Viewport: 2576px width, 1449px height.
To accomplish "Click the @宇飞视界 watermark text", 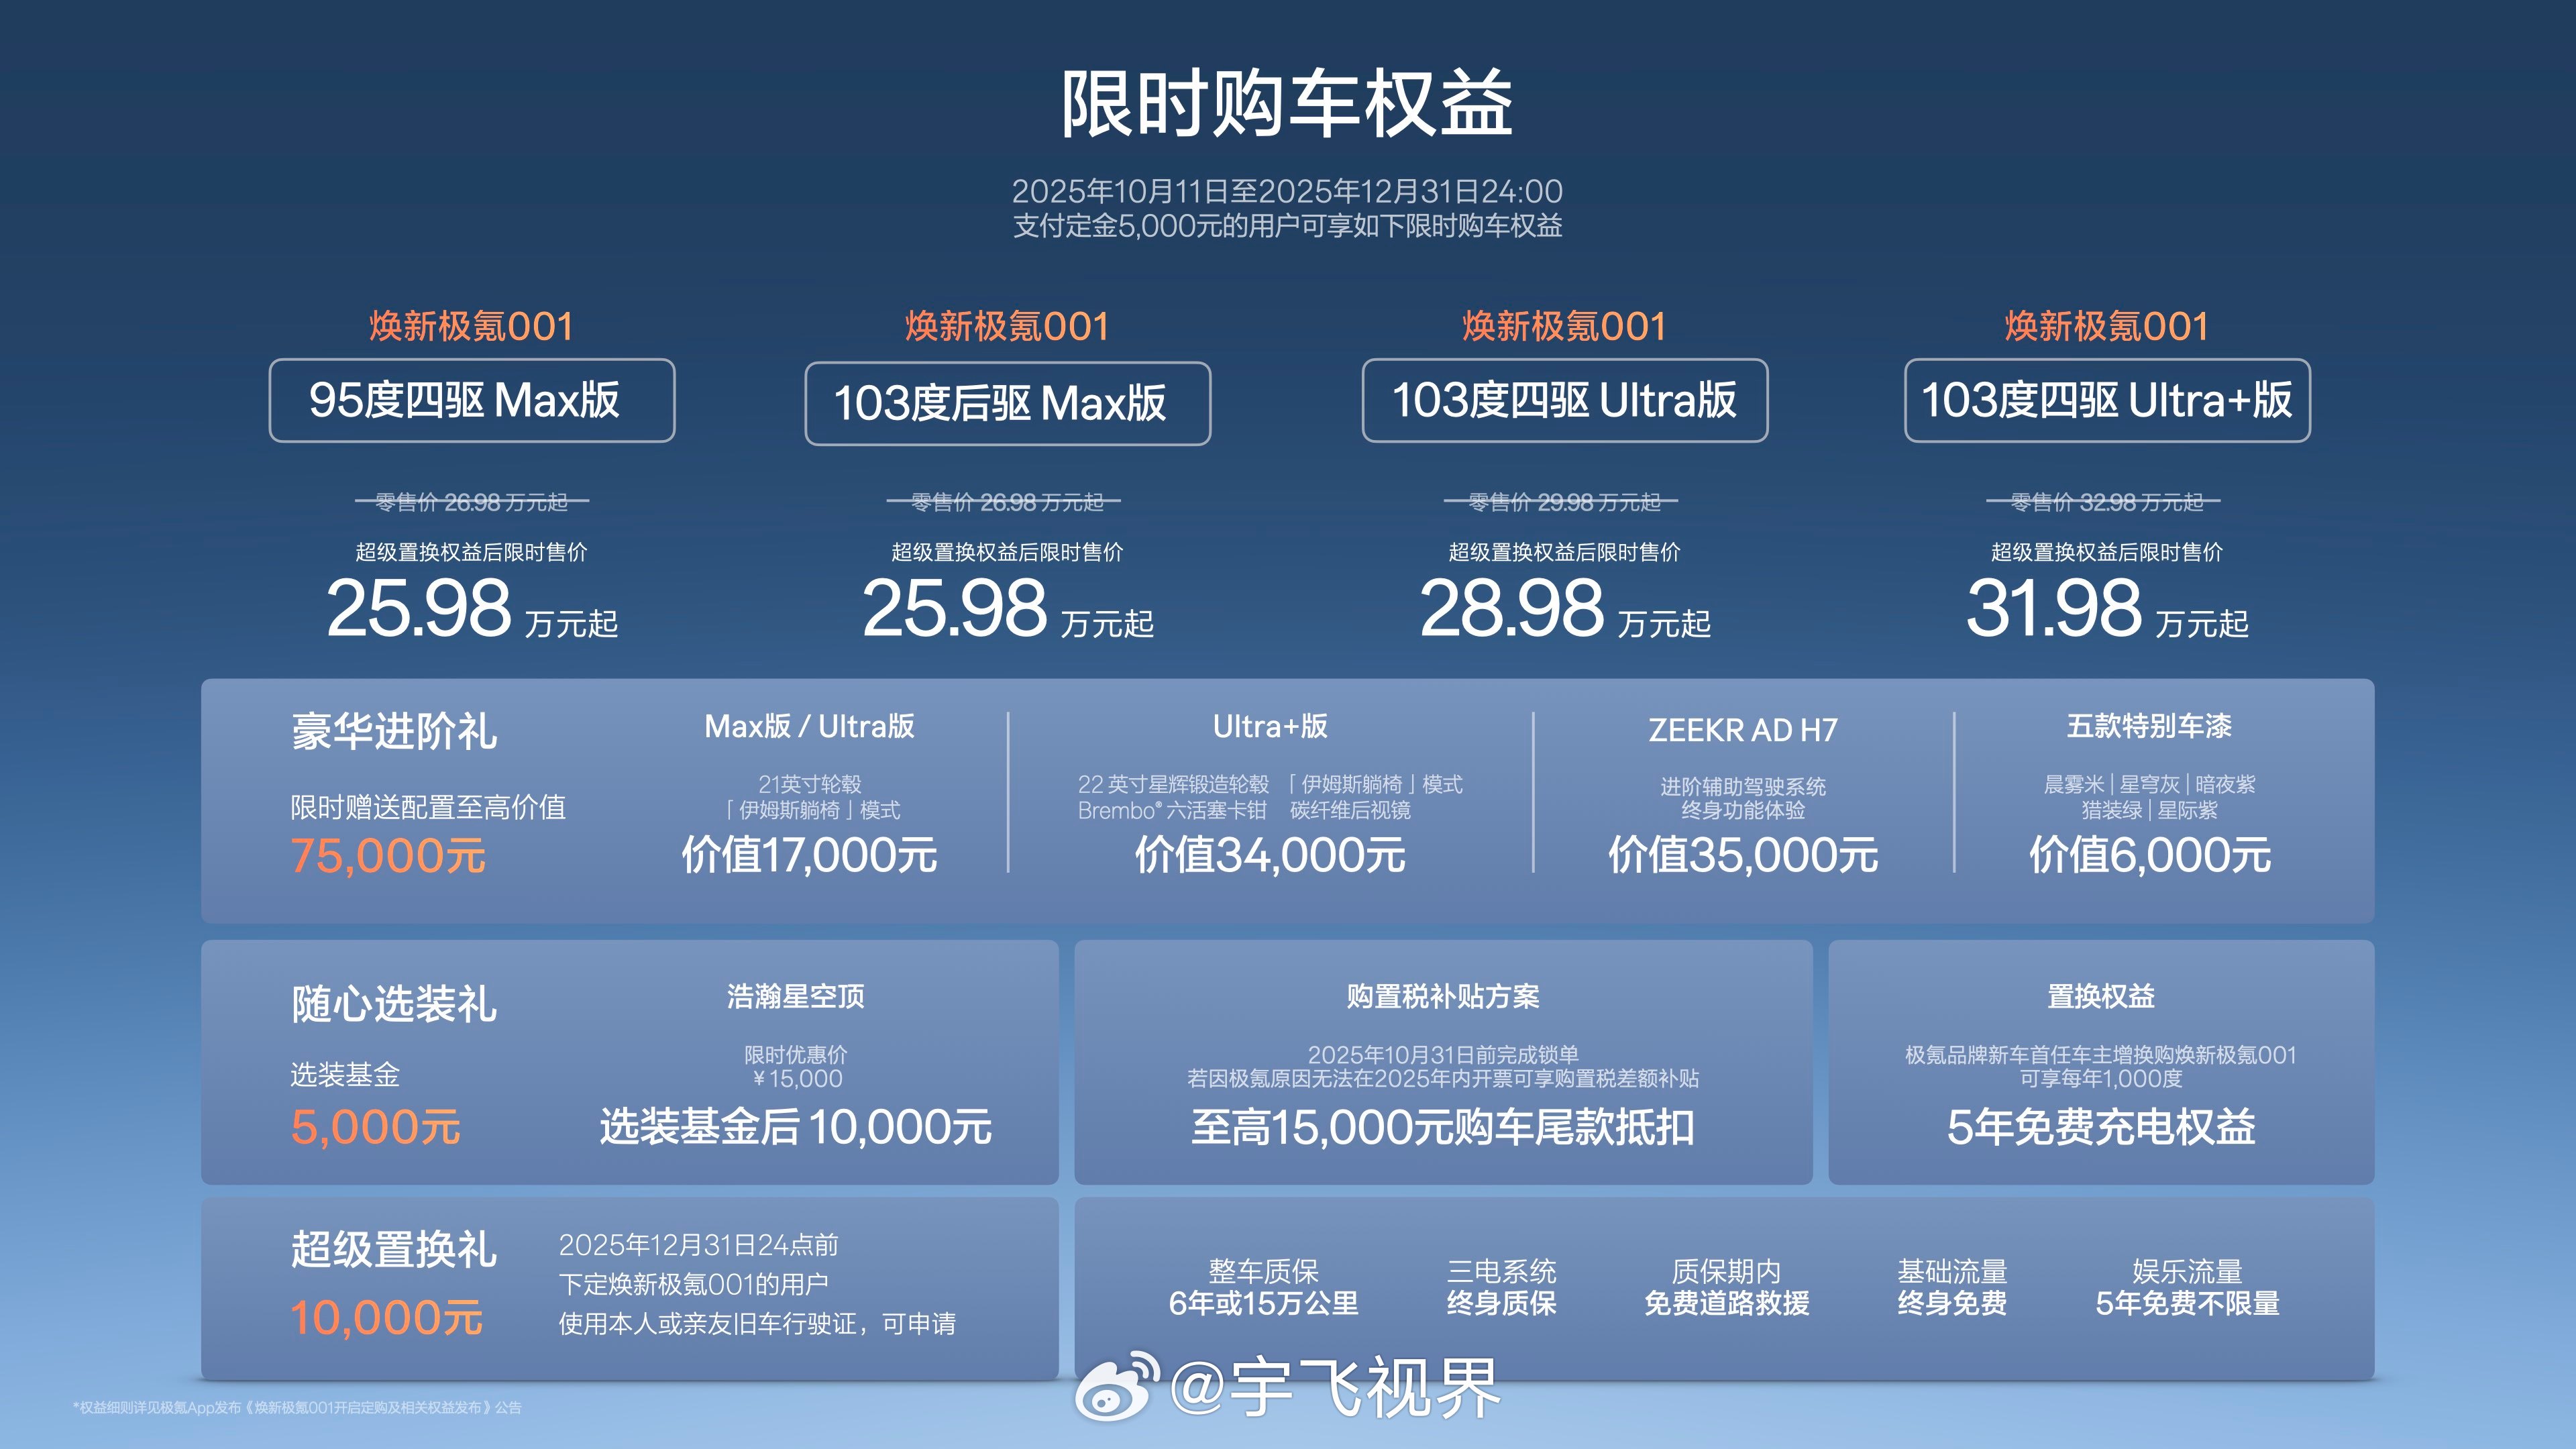I will [1335, 1388].
